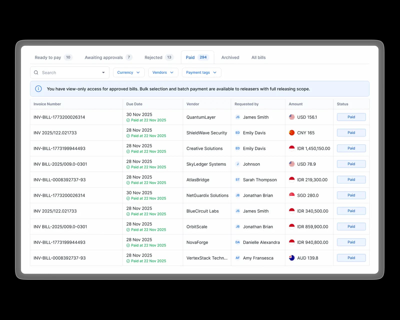This screenshot has height=320, width=400.
Task: Select the All bills tab
Action: (x=258, y=57)
